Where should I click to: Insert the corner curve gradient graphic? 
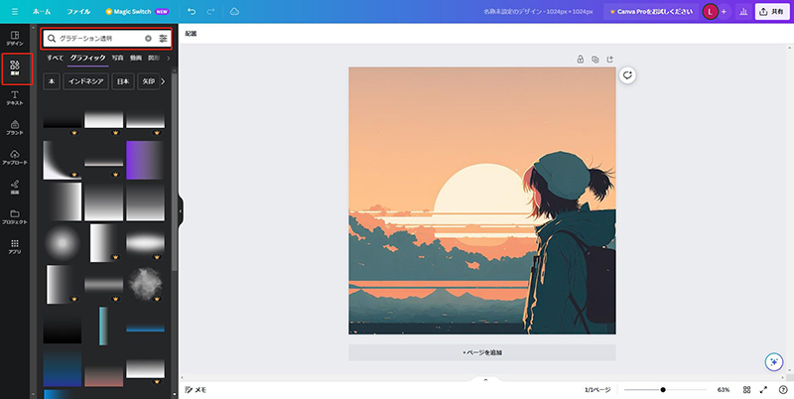coord(63,160)
